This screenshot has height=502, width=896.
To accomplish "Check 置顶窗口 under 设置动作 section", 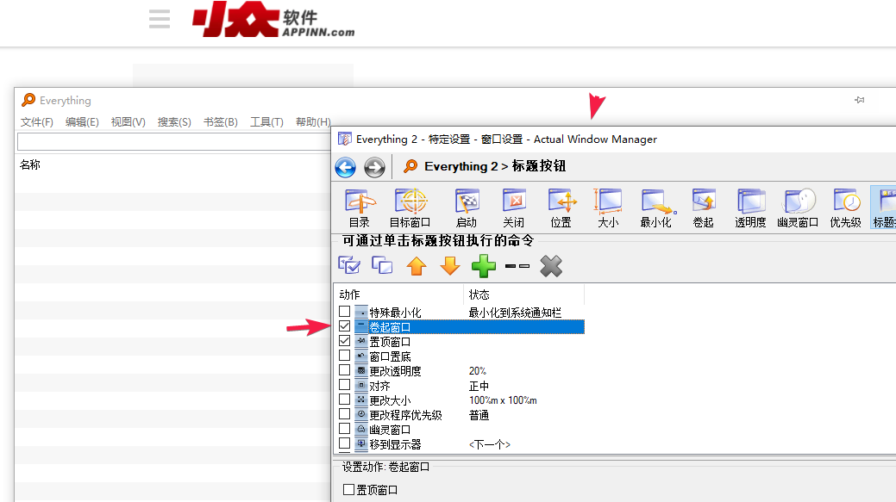I will coord(348,489).
